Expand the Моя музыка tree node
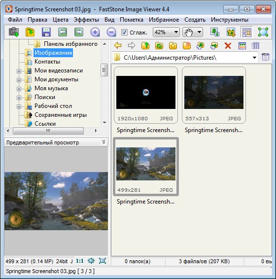 (x=19, y=89)
